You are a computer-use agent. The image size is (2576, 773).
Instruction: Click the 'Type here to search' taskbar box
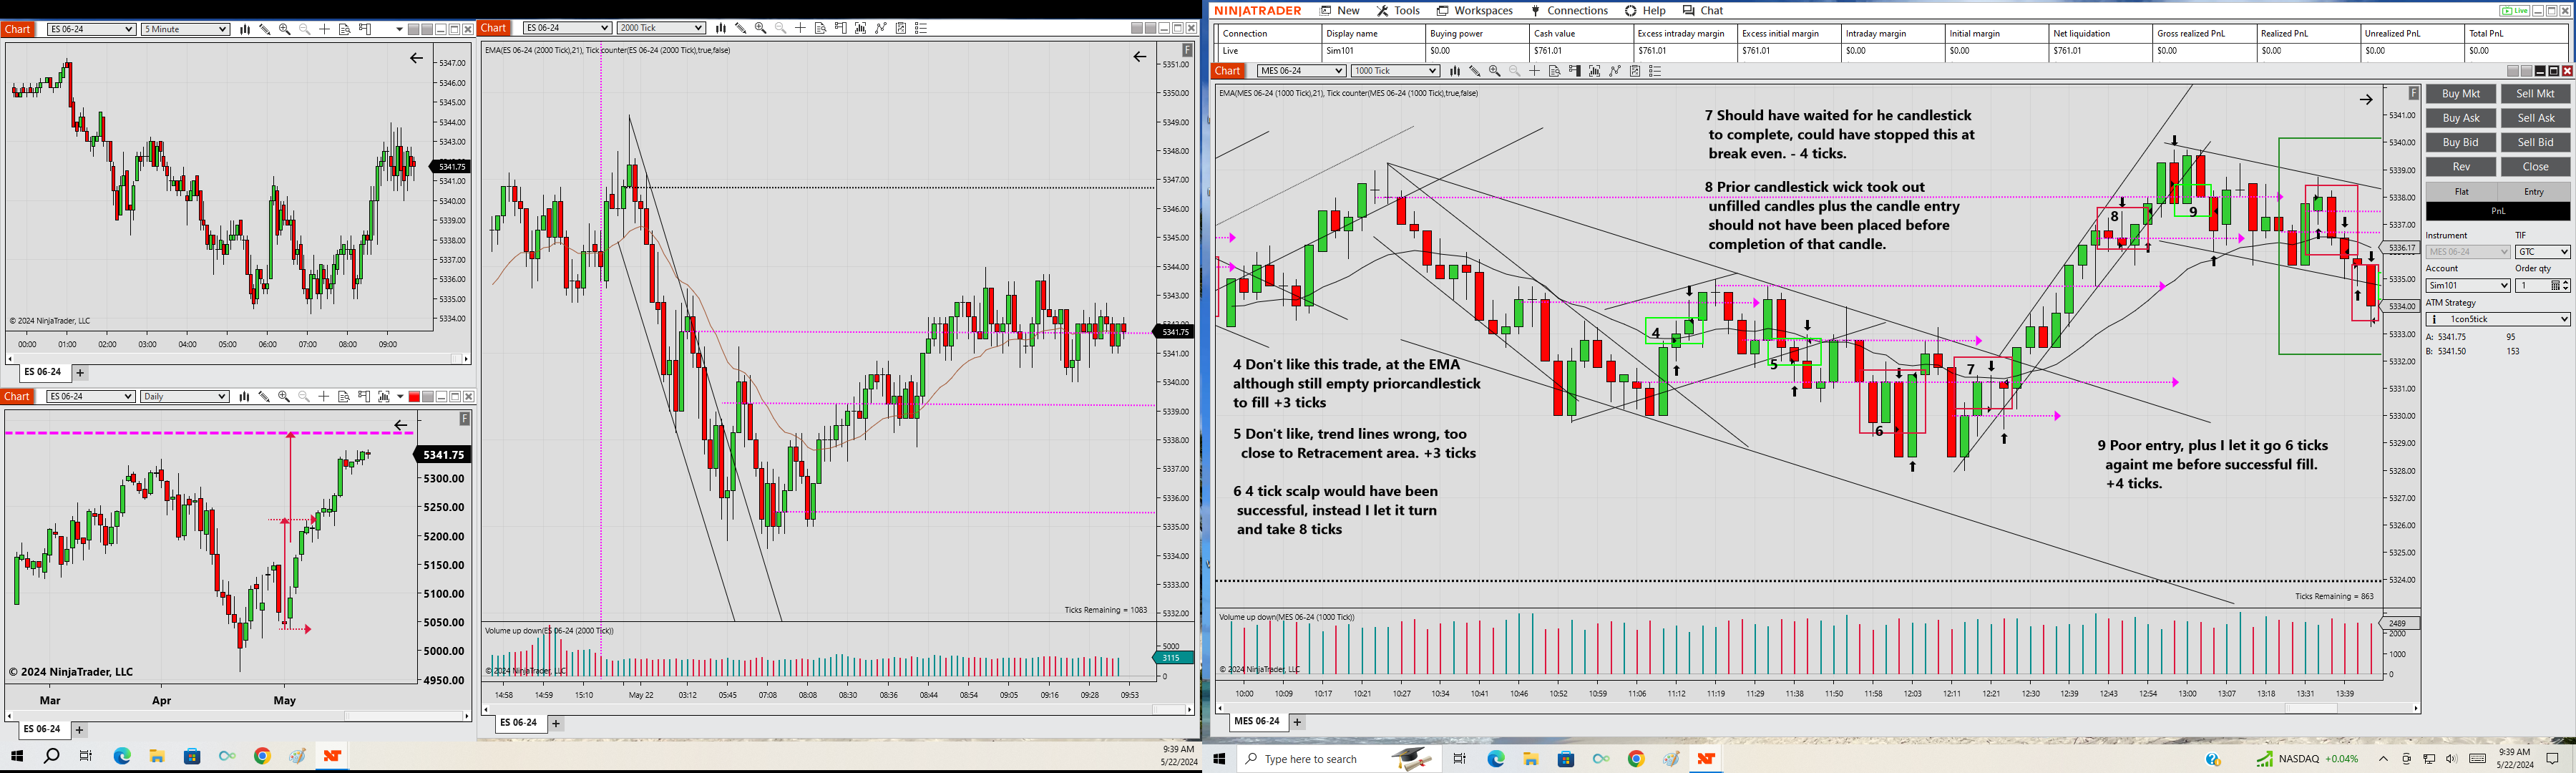point(1339,759)
